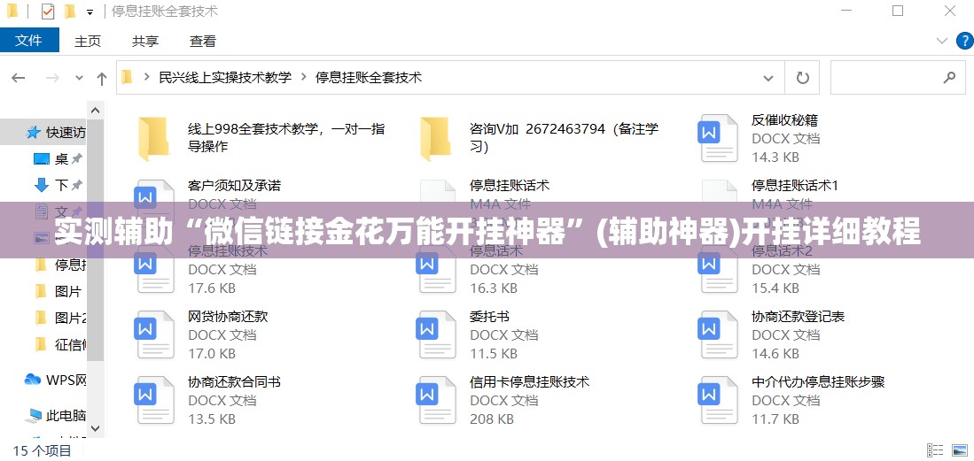
Task: Open folder icon for 线上998全套技术教学
Action: [x=152, y=138]
